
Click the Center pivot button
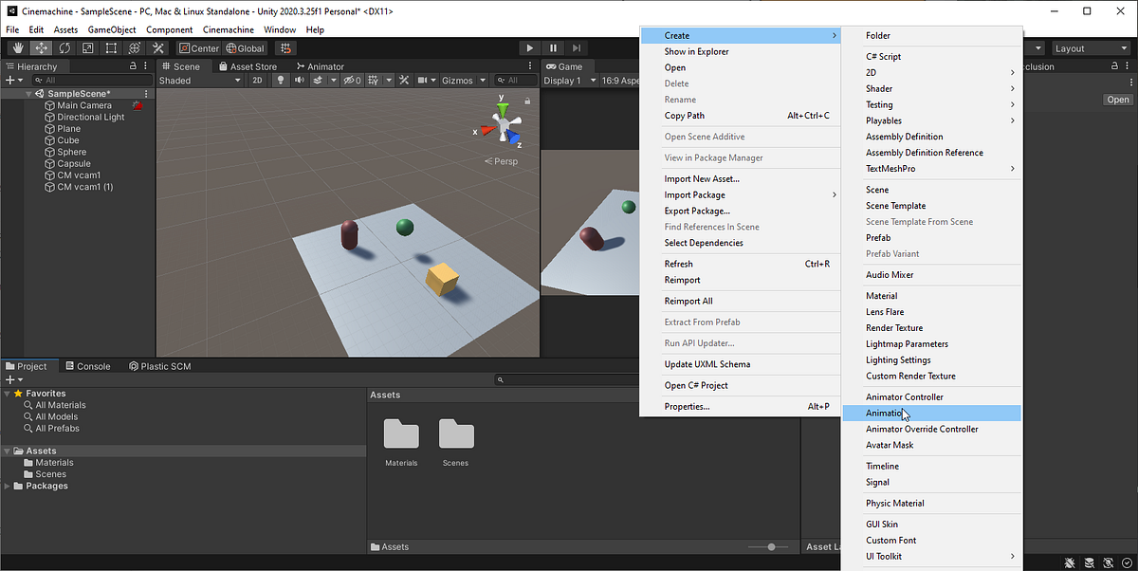click(199, 47)
